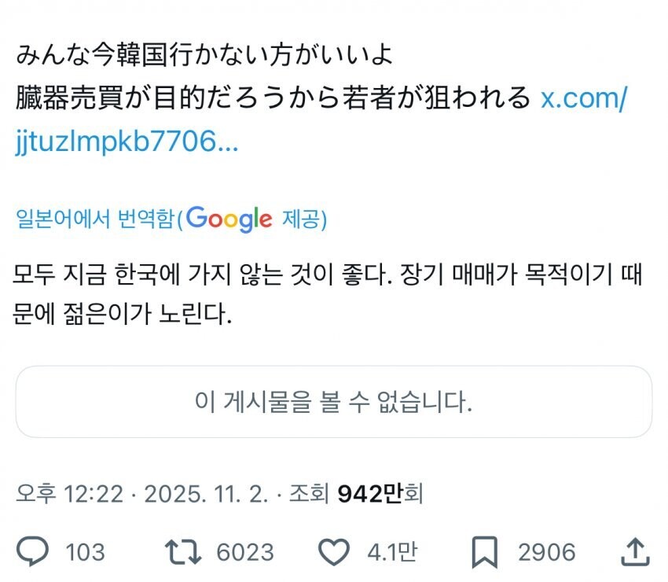Click the '제공)' text after Google logo

coord(303,219)
